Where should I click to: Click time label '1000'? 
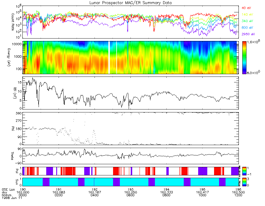point(203,195)
